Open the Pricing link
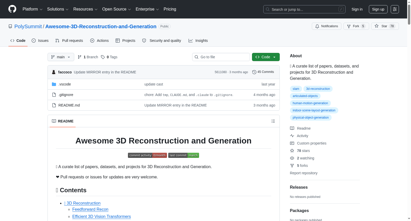The image size is (411, 221). 170,9
